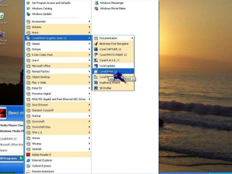Image resolution: width=232 pixels, height=174 pixels.
Task: Click the Windows Catalog icon
Action: pyautogui.click(x=28, y=8)
